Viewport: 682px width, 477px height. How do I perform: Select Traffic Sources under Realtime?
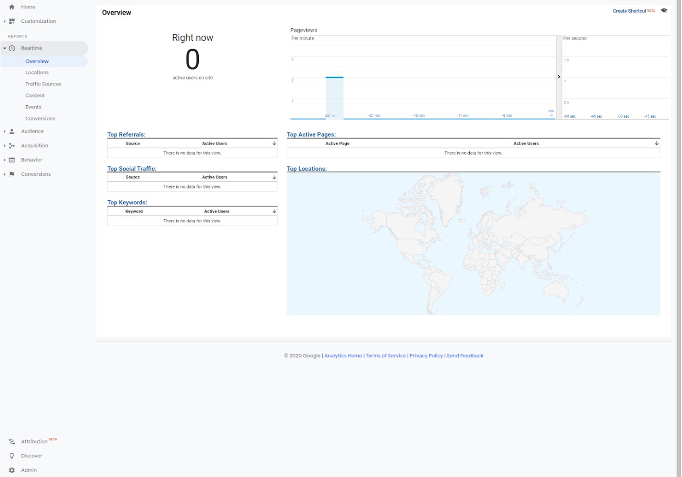click(x=43, y=84)
